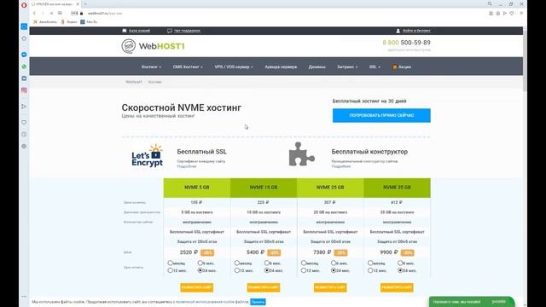Expand the Битрикс dropdown menu

tap(347, 67)
